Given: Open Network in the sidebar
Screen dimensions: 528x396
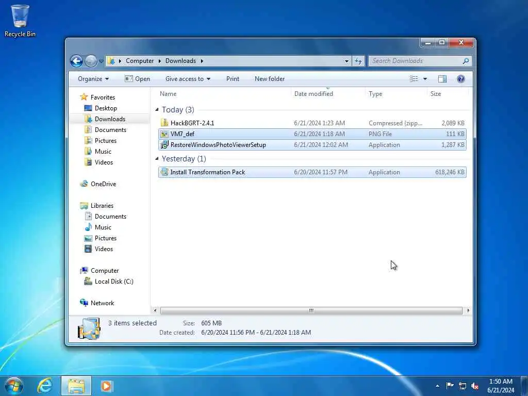Looking at the screenshot, I should click(x=102, y=303).
